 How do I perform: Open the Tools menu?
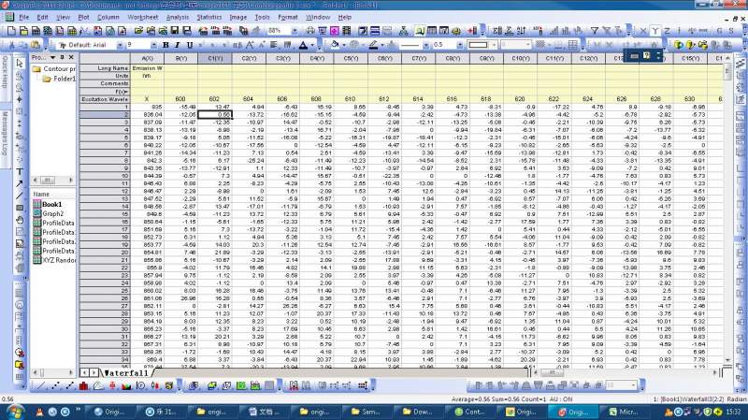[262, 17]
